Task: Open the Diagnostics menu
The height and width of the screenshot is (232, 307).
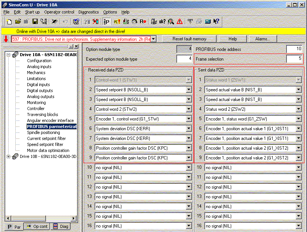Action: [x=89, y=12]
